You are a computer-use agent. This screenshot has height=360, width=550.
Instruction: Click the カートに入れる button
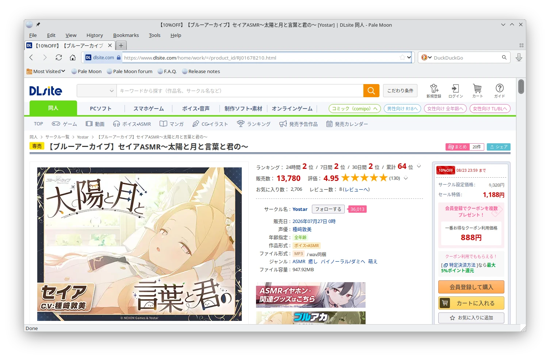pos(471,303)
